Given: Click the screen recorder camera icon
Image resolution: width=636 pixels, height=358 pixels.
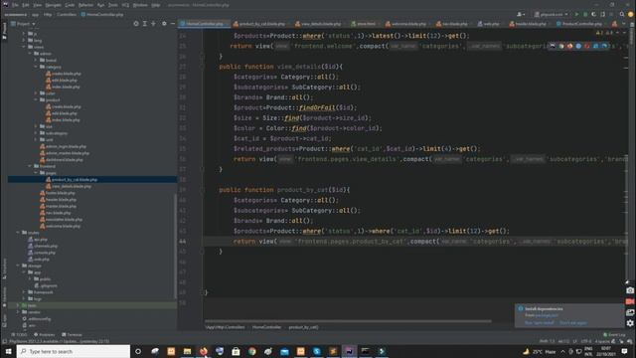Looking at the screenshot, I should pyautogui.click(x=630, y=290).
